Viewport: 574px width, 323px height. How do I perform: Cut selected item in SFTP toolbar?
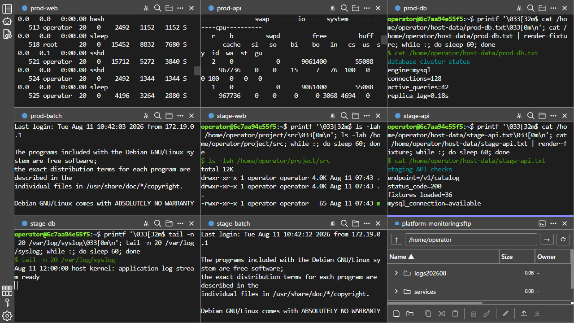pos(441,314)
